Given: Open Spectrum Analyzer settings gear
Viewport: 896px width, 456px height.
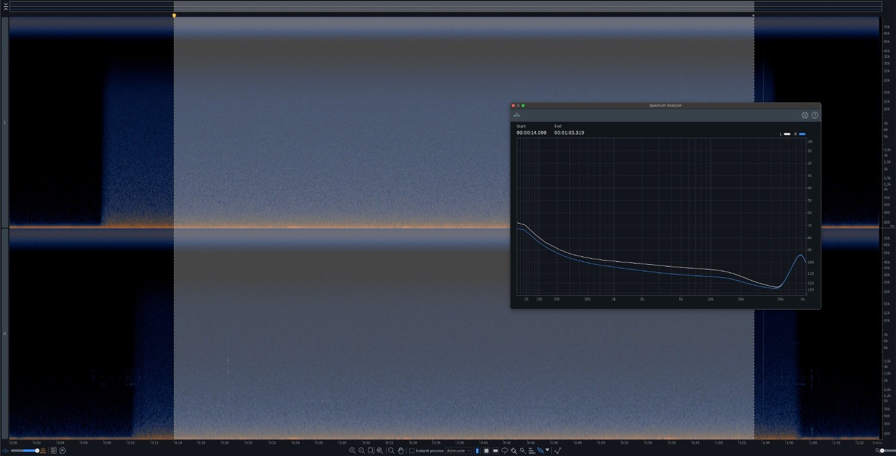Looking at the screenshot, I should [805, 115].
